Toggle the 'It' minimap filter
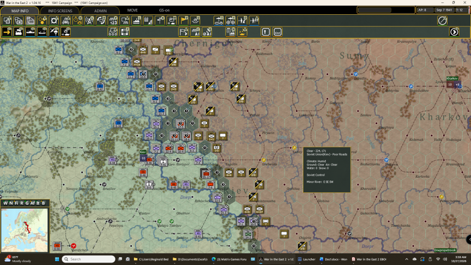Image resolution: width=471 pixels, height=265 pixels. pyautogui.click(x=38, y=203)
